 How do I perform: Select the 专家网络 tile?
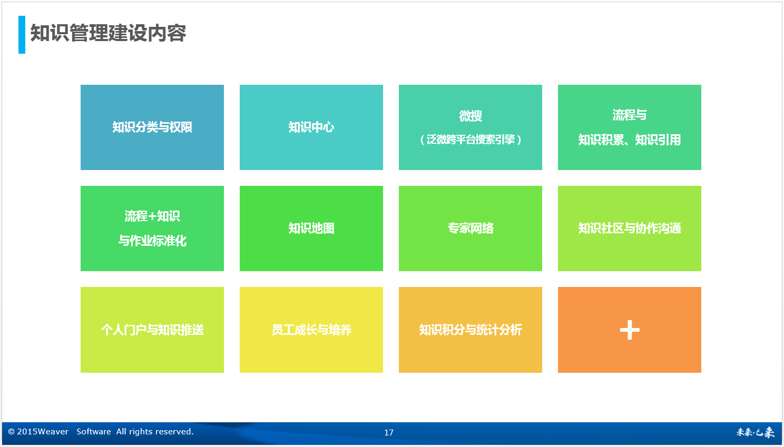[x=471, y=229]
